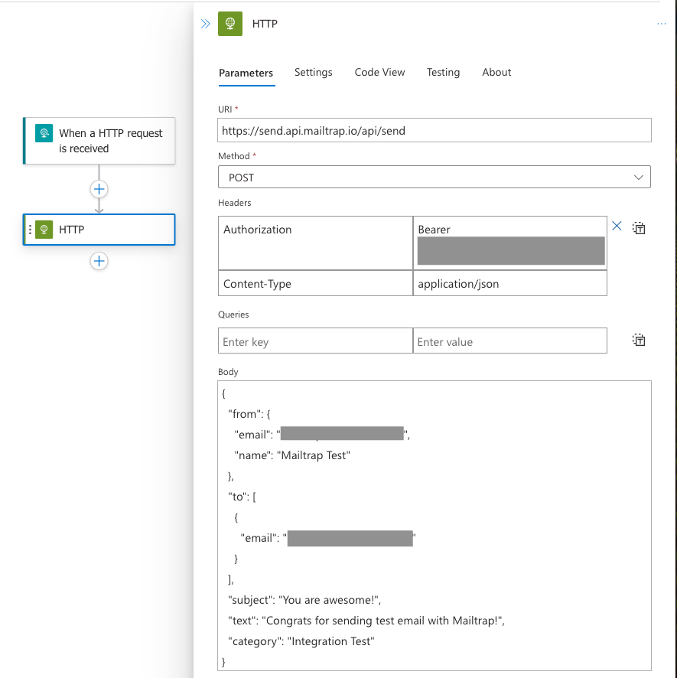
Task: Click the "from": { line in Body
Action: 249,414
